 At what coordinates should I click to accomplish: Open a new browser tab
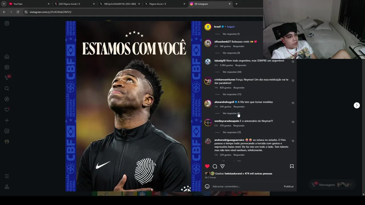[x=236, y=4]
